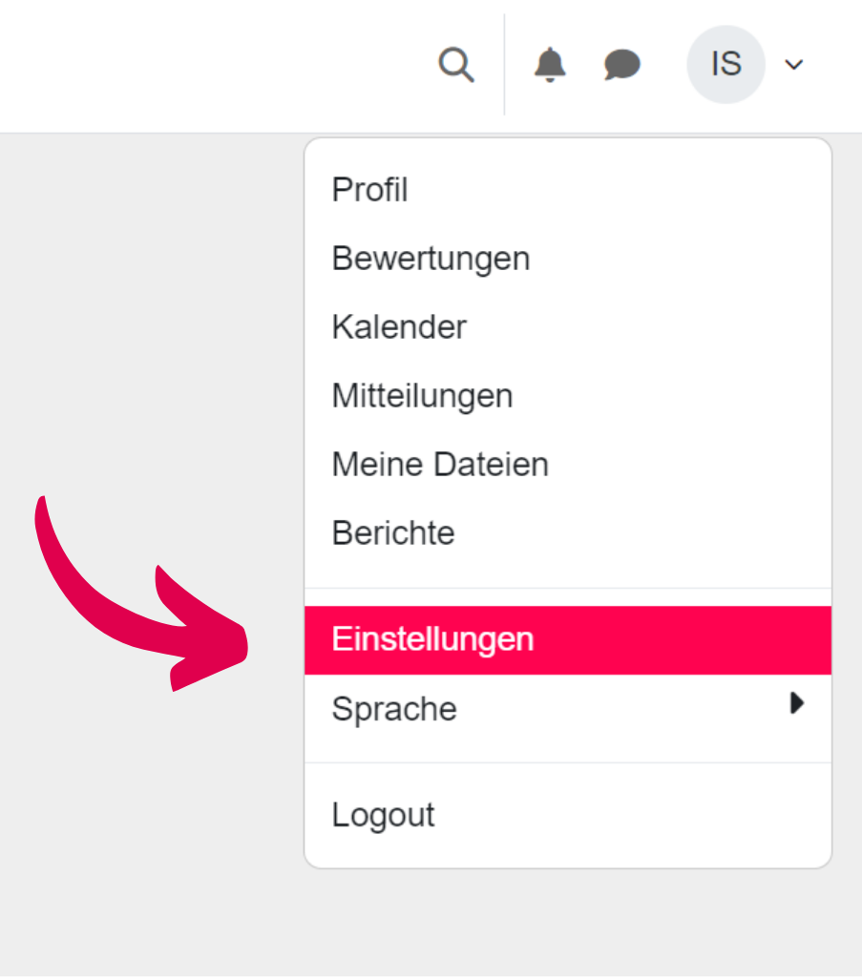Expand the language submenu triangle
862x980 pixels.
coord(798,703)
